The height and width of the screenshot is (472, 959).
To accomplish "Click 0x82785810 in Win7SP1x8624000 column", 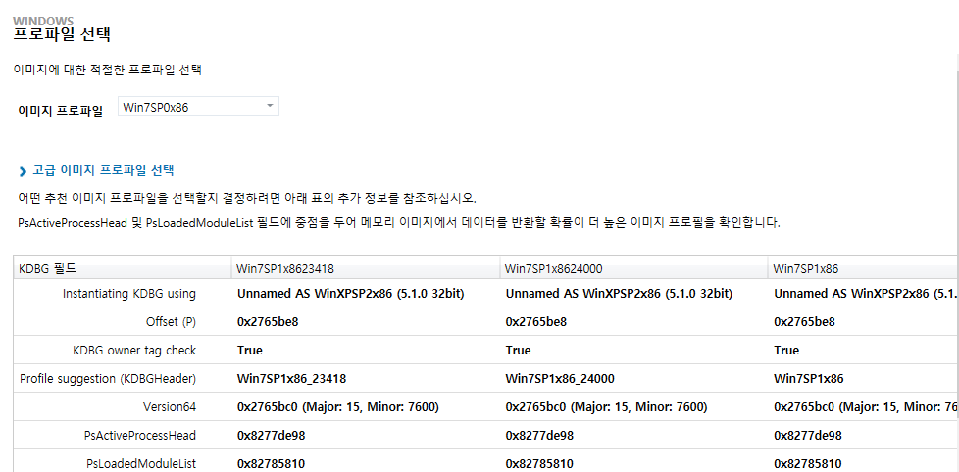I will point(539,464).
